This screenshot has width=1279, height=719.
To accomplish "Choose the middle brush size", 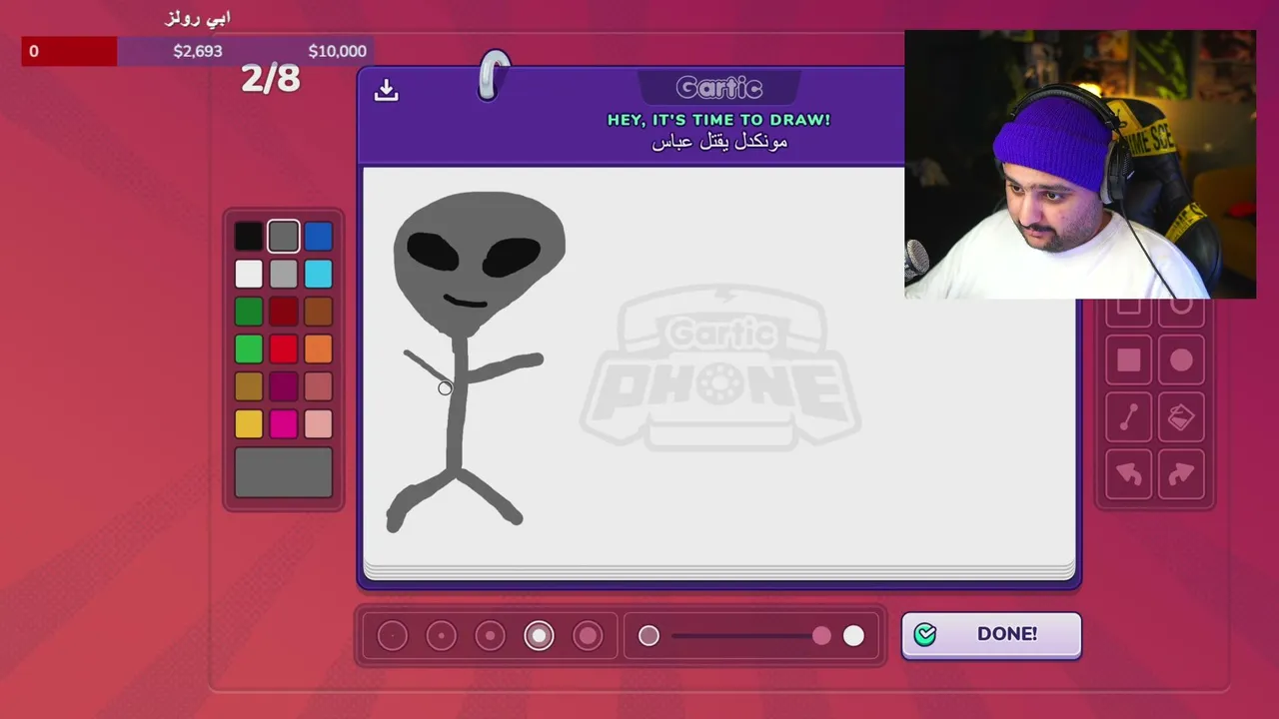I will [x=491, y=635].
